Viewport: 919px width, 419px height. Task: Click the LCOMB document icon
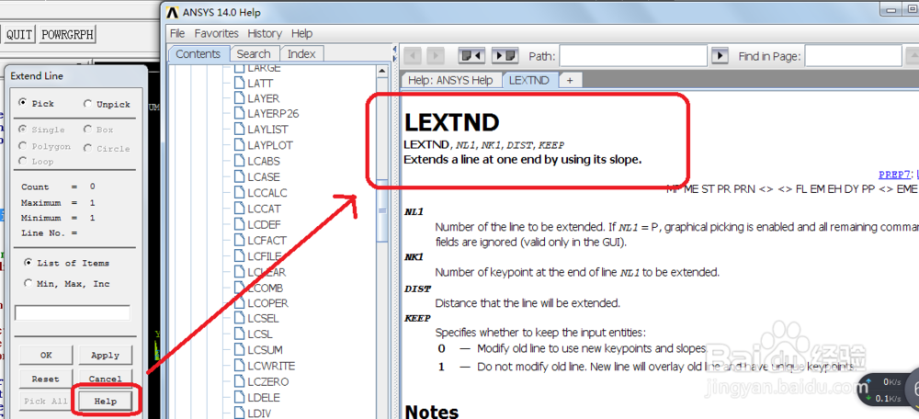tap(239, 288)
